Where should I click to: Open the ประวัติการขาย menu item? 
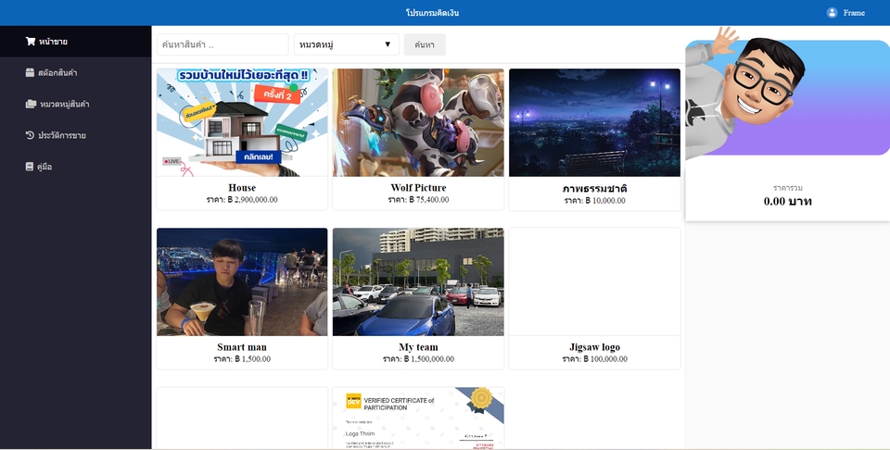[x=75, y=135]
